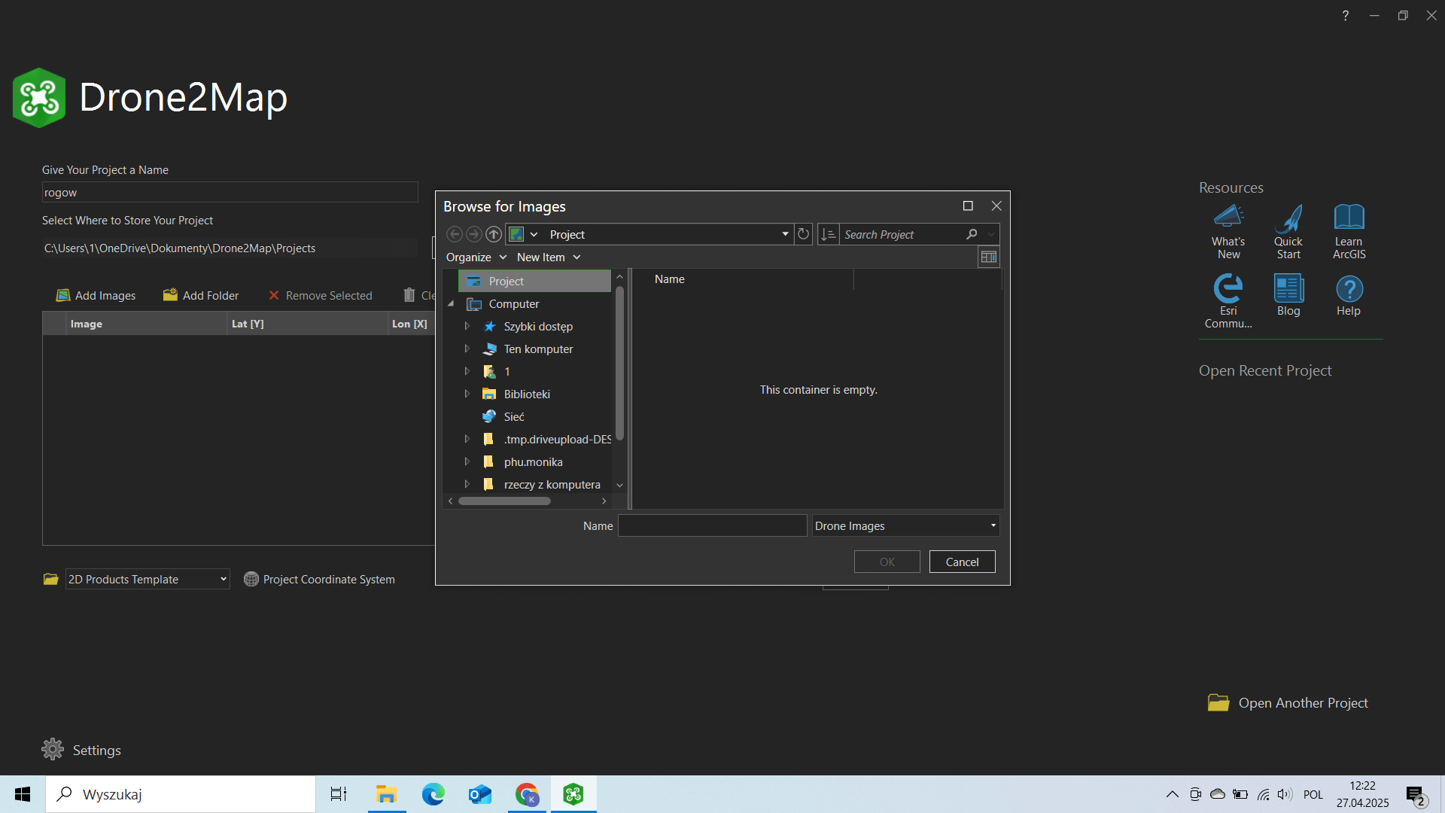The height and width of the screenshot is (813, 1445).
Task: Click the Add Folder button
Action: point(201,295)
